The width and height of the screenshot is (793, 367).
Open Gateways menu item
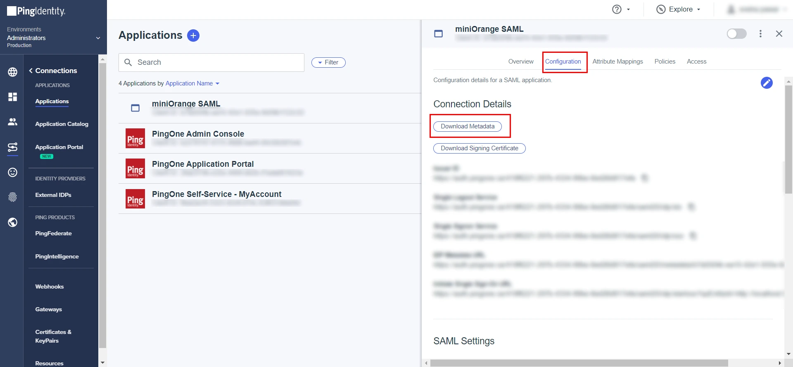click(x=48, y=309)
